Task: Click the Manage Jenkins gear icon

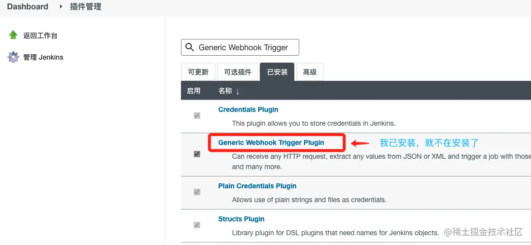Action: pos(13,57)
